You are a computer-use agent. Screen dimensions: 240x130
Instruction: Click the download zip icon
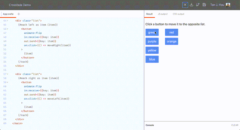[x=191, y=5]
